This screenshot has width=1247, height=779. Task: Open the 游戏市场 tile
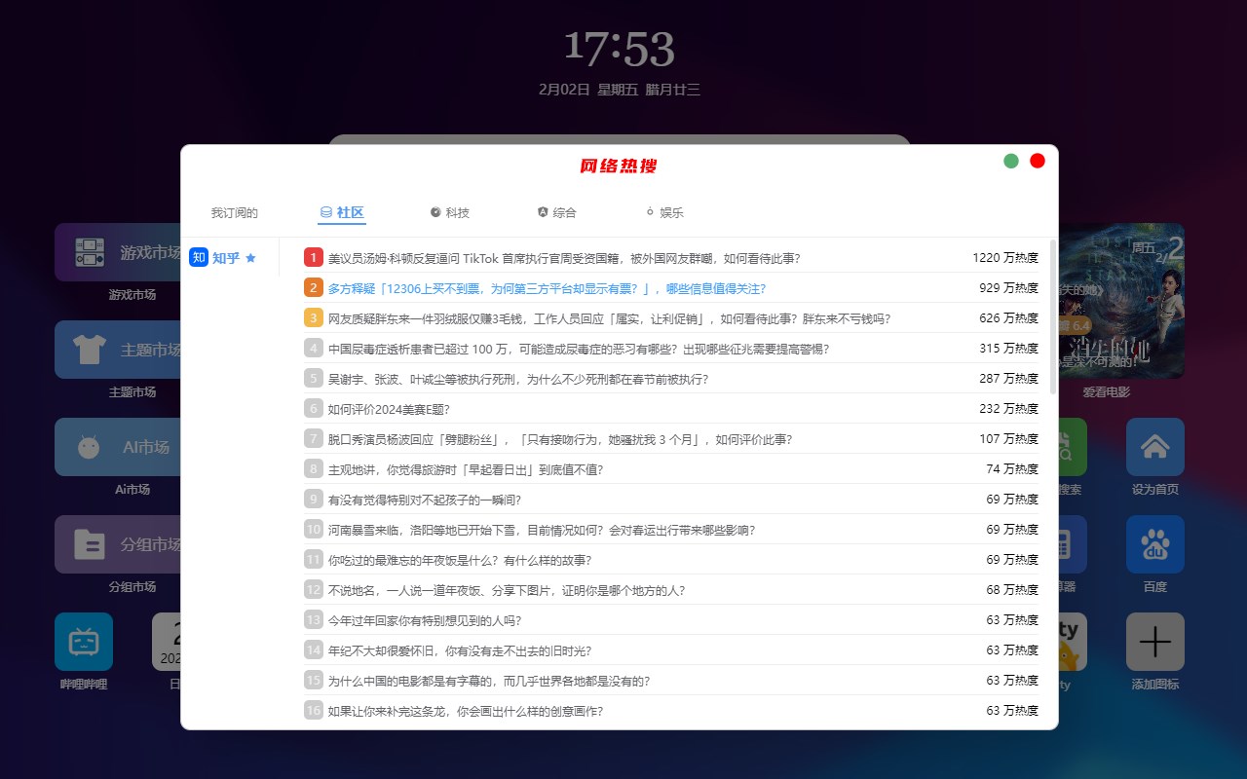[x=118, y=252]
